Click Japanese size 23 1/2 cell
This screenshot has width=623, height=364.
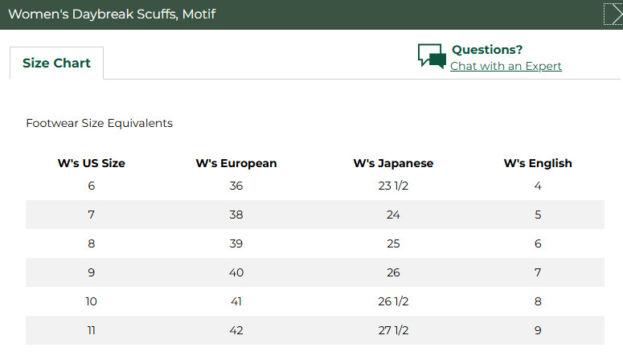click(x=393, y=186)
